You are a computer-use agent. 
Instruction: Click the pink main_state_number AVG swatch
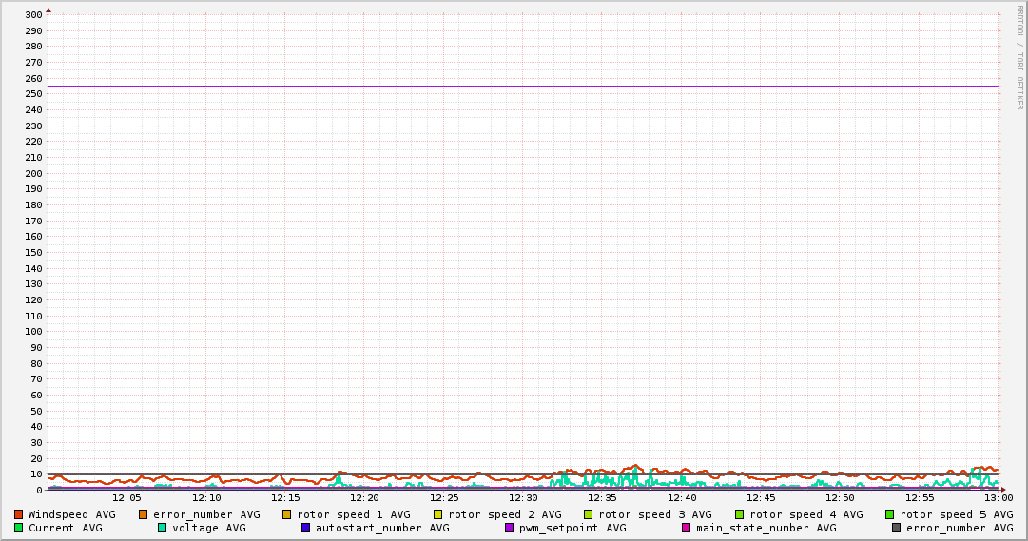tap(686, 528)
